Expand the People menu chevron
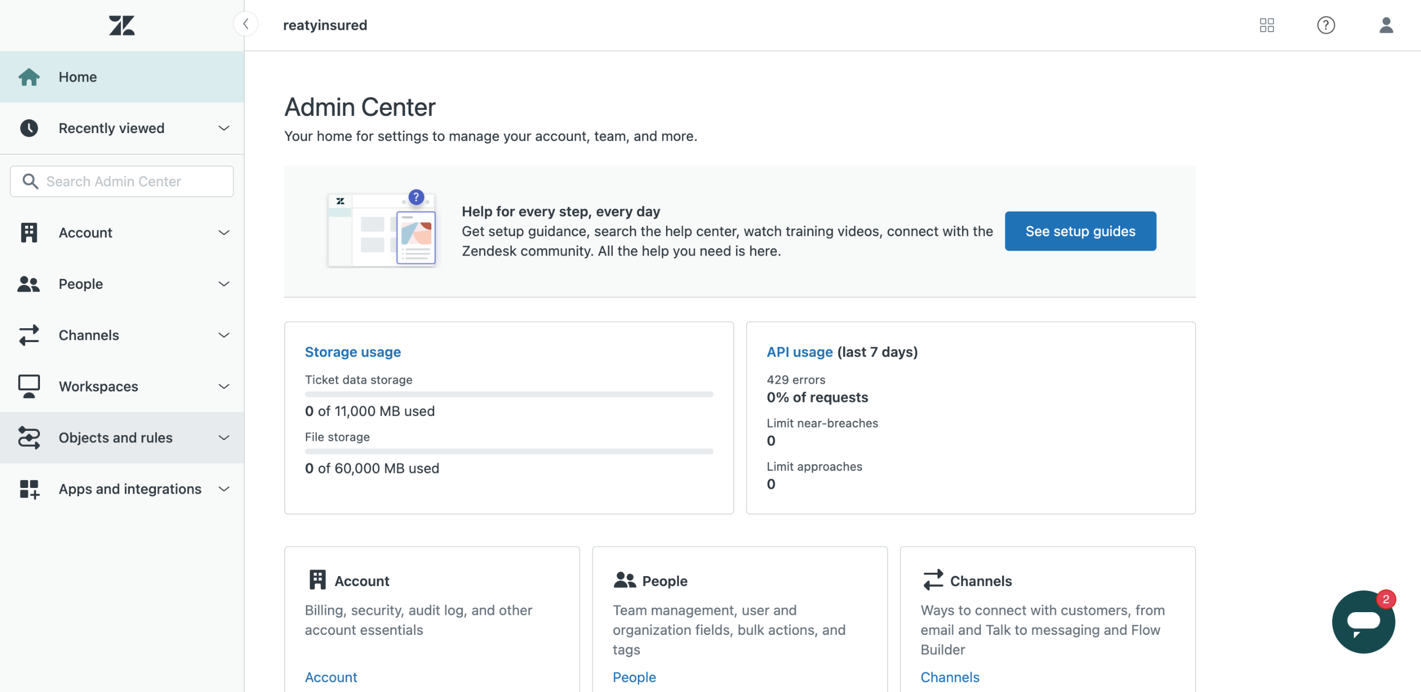 click(x=224, y=284)
